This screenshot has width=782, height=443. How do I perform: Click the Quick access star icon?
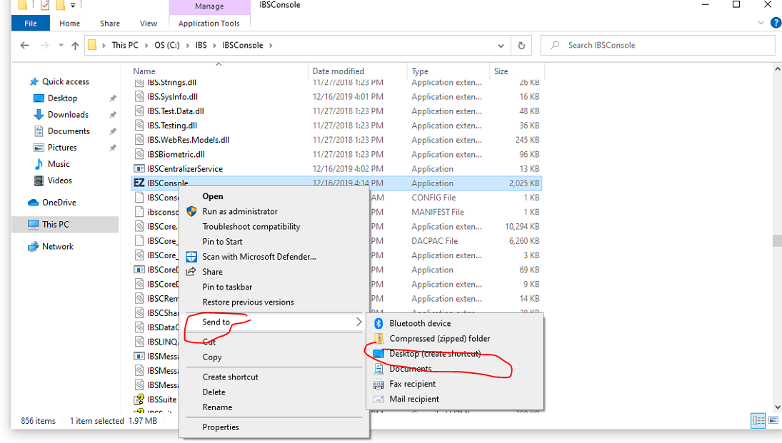point(34,82)
